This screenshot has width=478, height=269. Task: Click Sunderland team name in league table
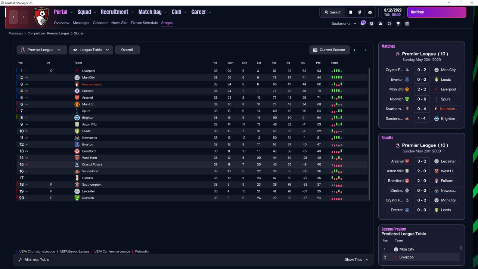(x=90, y=171)
